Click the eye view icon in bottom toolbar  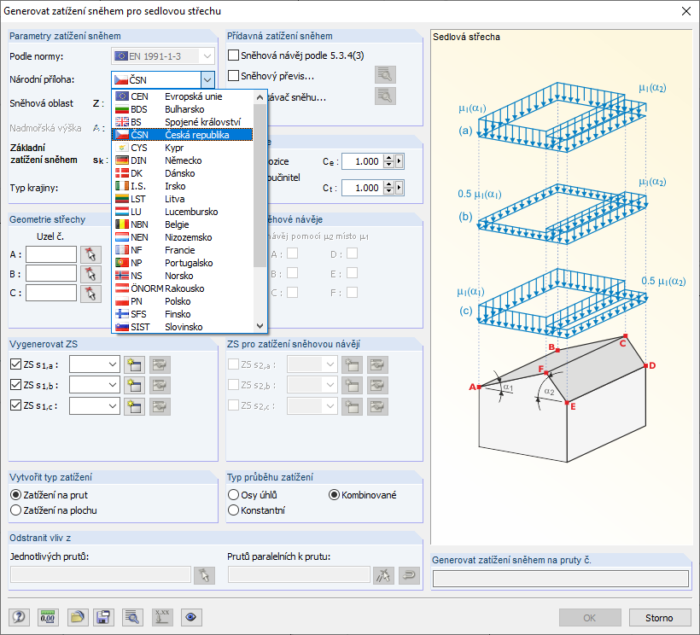(191, 617)
